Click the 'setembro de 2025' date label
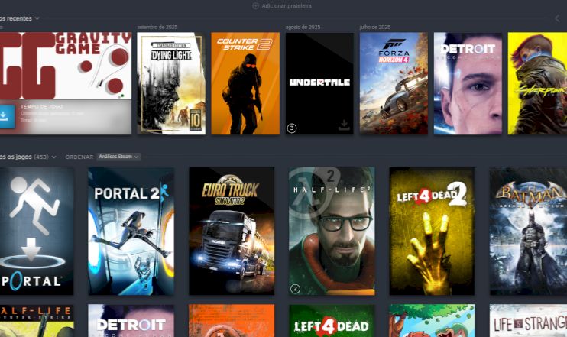567x337 pixels. point(157,27)
